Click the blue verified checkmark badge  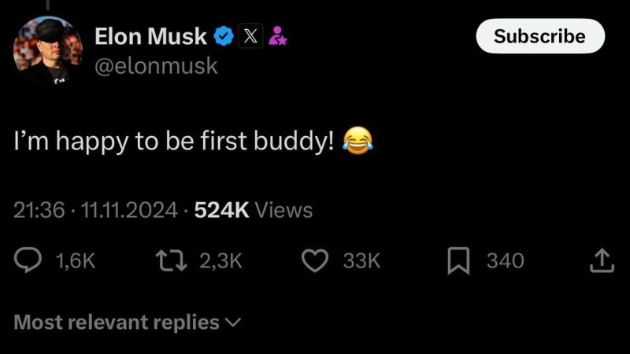click(224, 36)
